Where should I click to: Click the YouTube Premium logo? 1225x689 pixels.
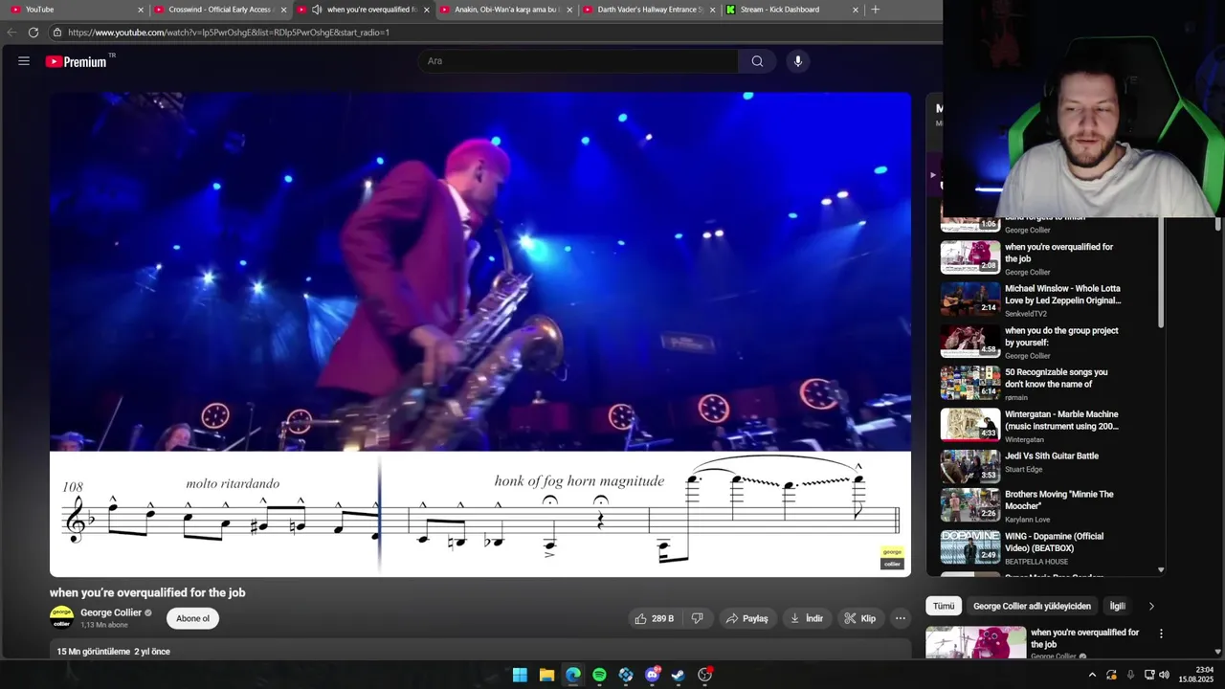tap(78, 61)
